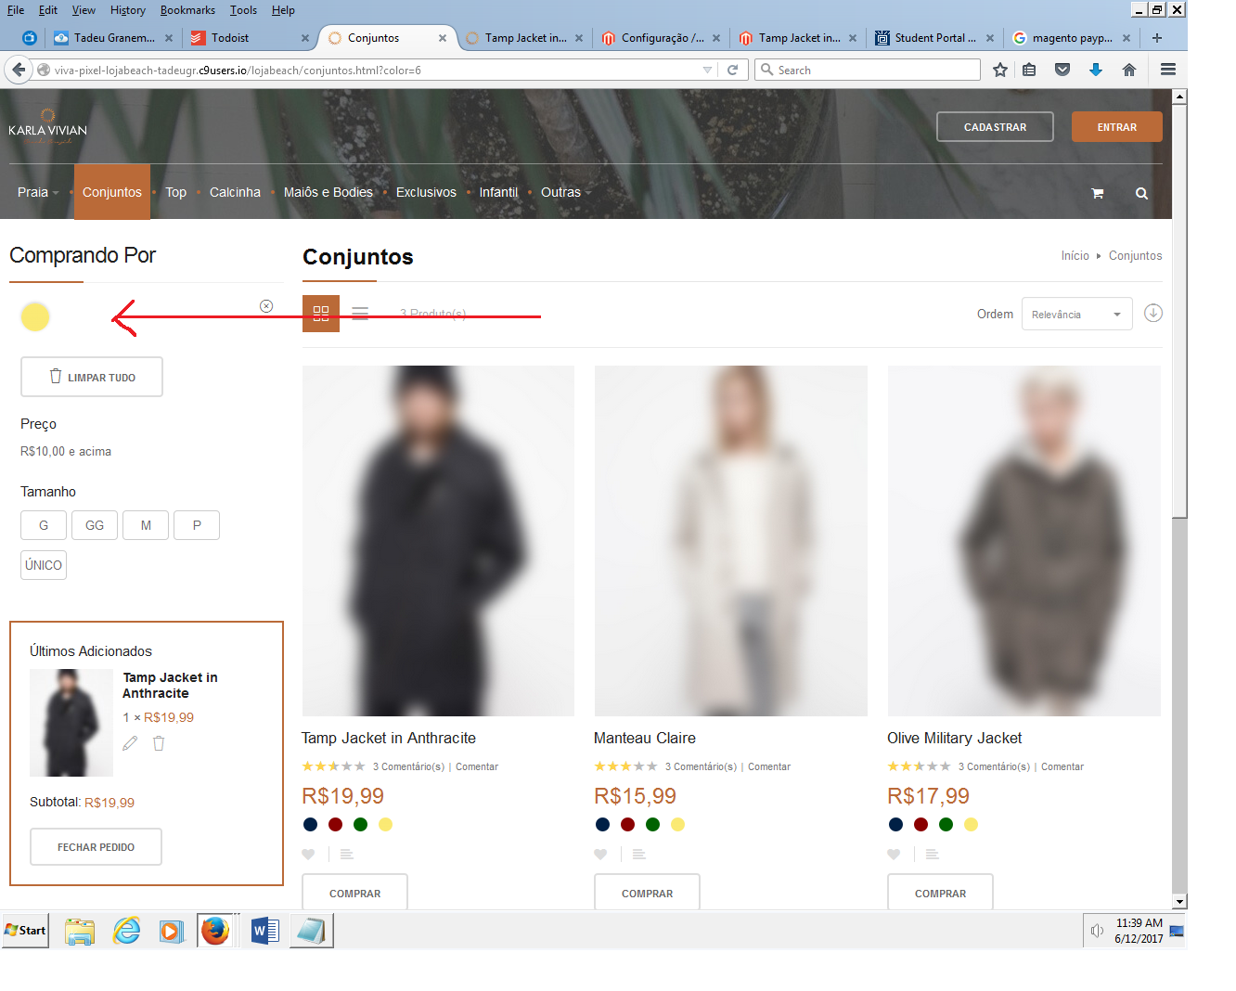Screen dimensions: 1236x991
Task: Open the Bookmarks menu in menu bar
Action: click(x=187, y=10)
